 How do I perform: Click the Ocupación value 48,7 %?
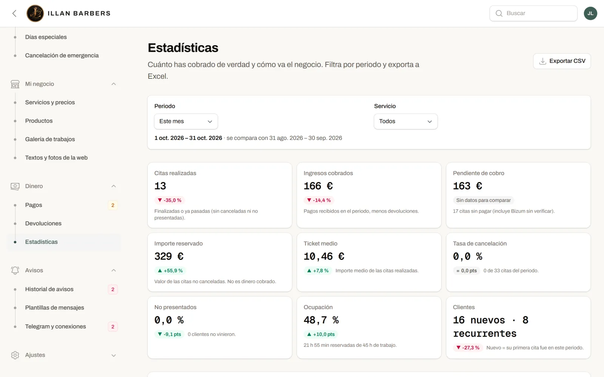point(321,320)
